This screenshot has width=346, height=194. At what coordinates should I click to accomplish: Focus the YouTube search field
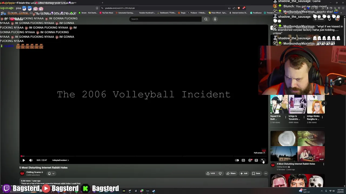click(x=165, y=19)
